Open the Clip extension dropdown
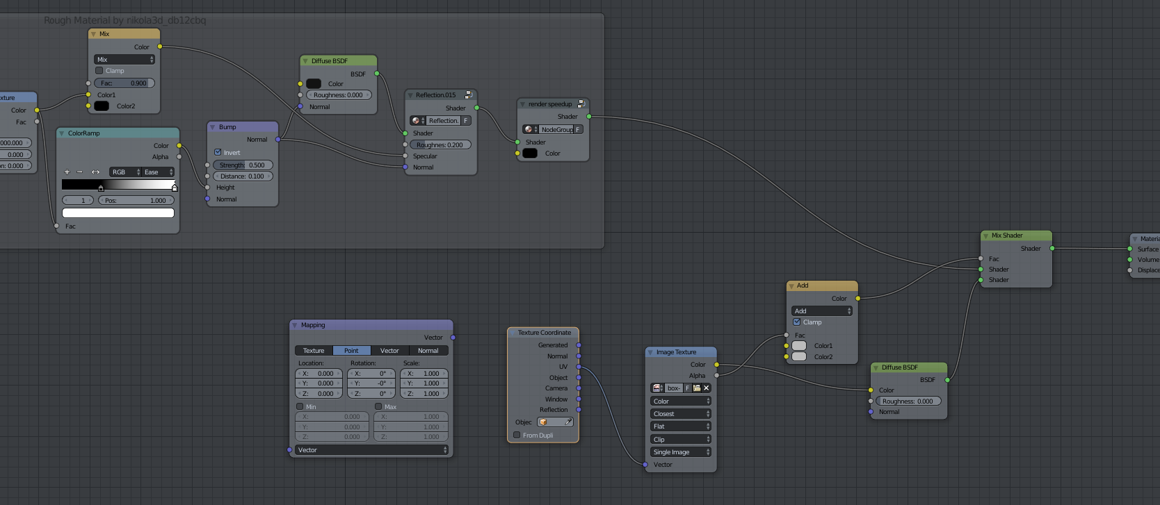 pyautogui.click(x=681, y=440)
